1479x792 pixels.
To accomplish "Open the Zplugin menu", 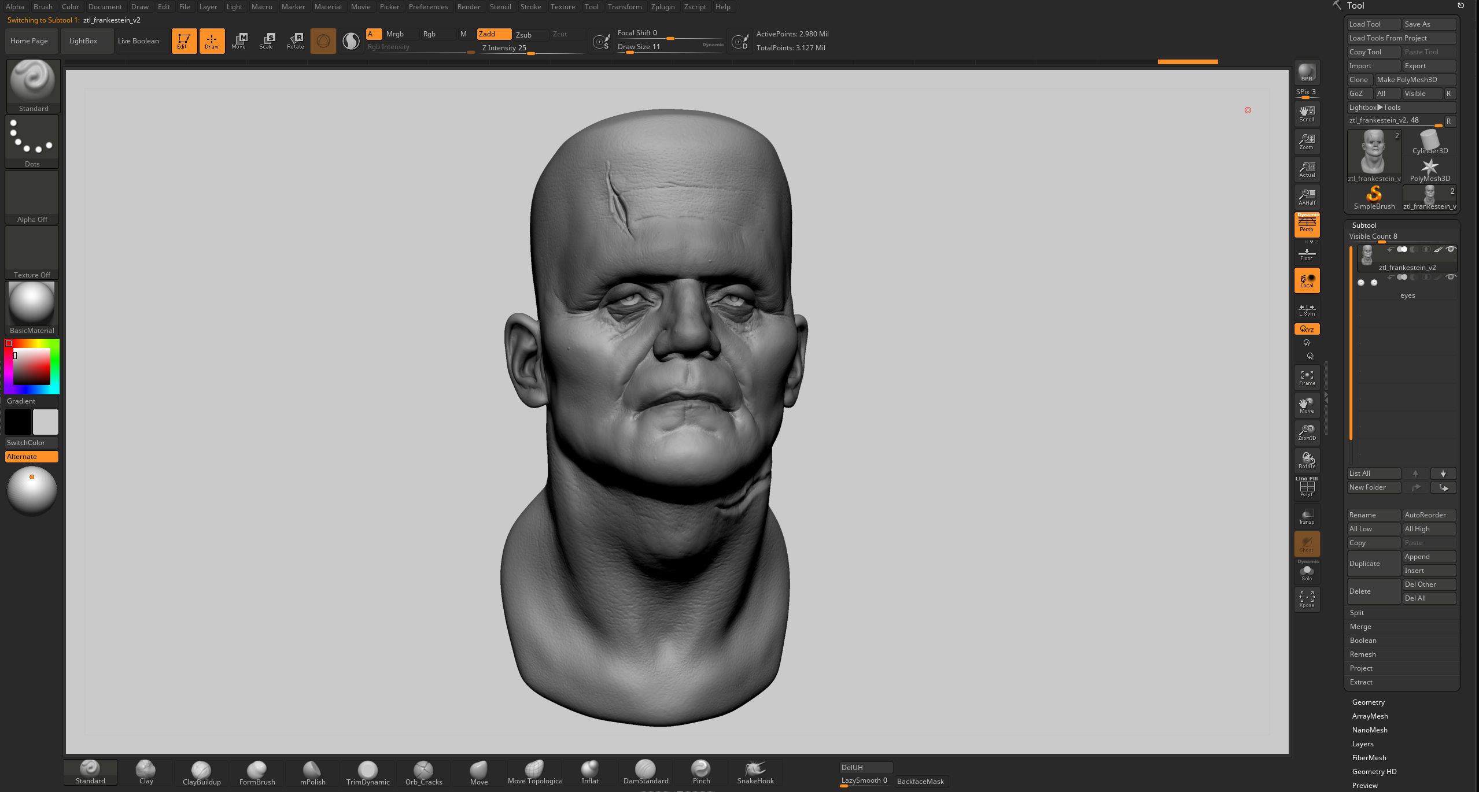I will (663, 7).
